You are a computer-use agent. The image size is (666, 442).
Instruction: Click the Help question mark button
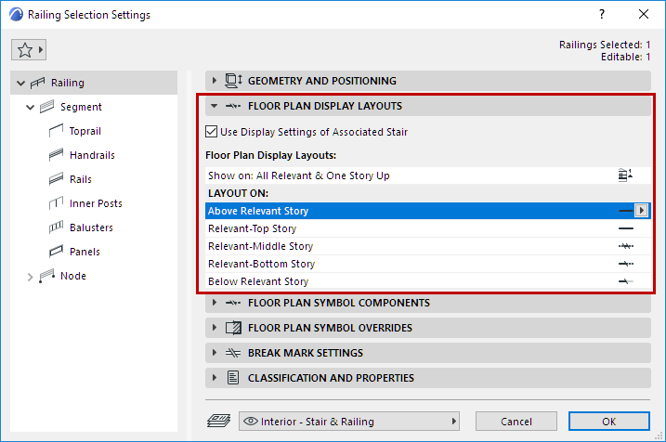coord(603,15)
